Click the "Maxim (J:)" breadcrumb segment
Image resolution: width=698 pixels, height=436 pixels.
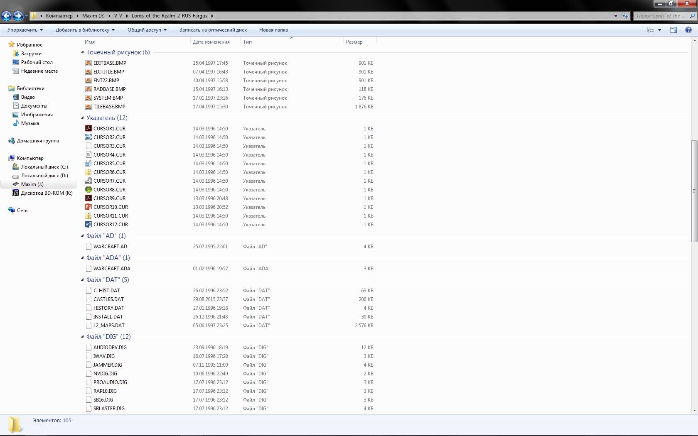(x=93, y=16)
